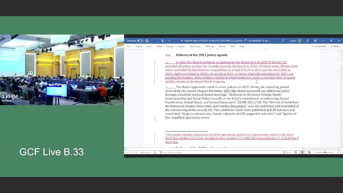
Task: Undo the last action
Action: coord(152,41)
